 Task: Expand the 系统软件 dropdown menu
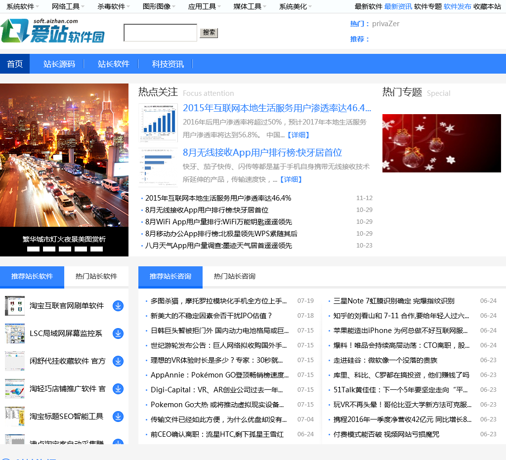point(23,6)
